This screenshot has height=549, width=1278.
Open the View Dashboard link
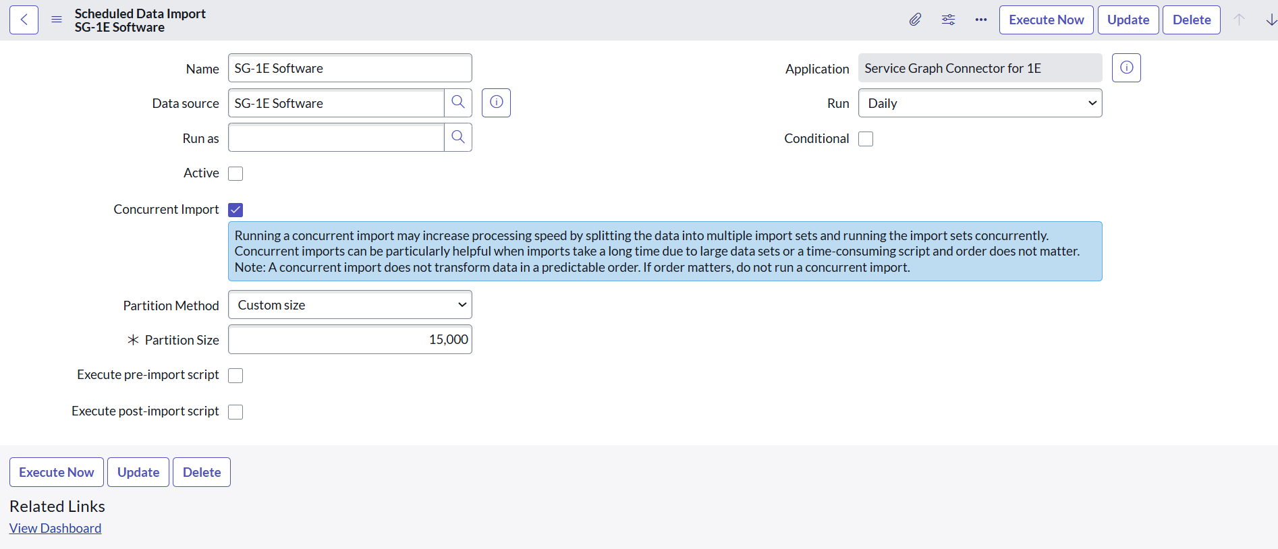55,528
